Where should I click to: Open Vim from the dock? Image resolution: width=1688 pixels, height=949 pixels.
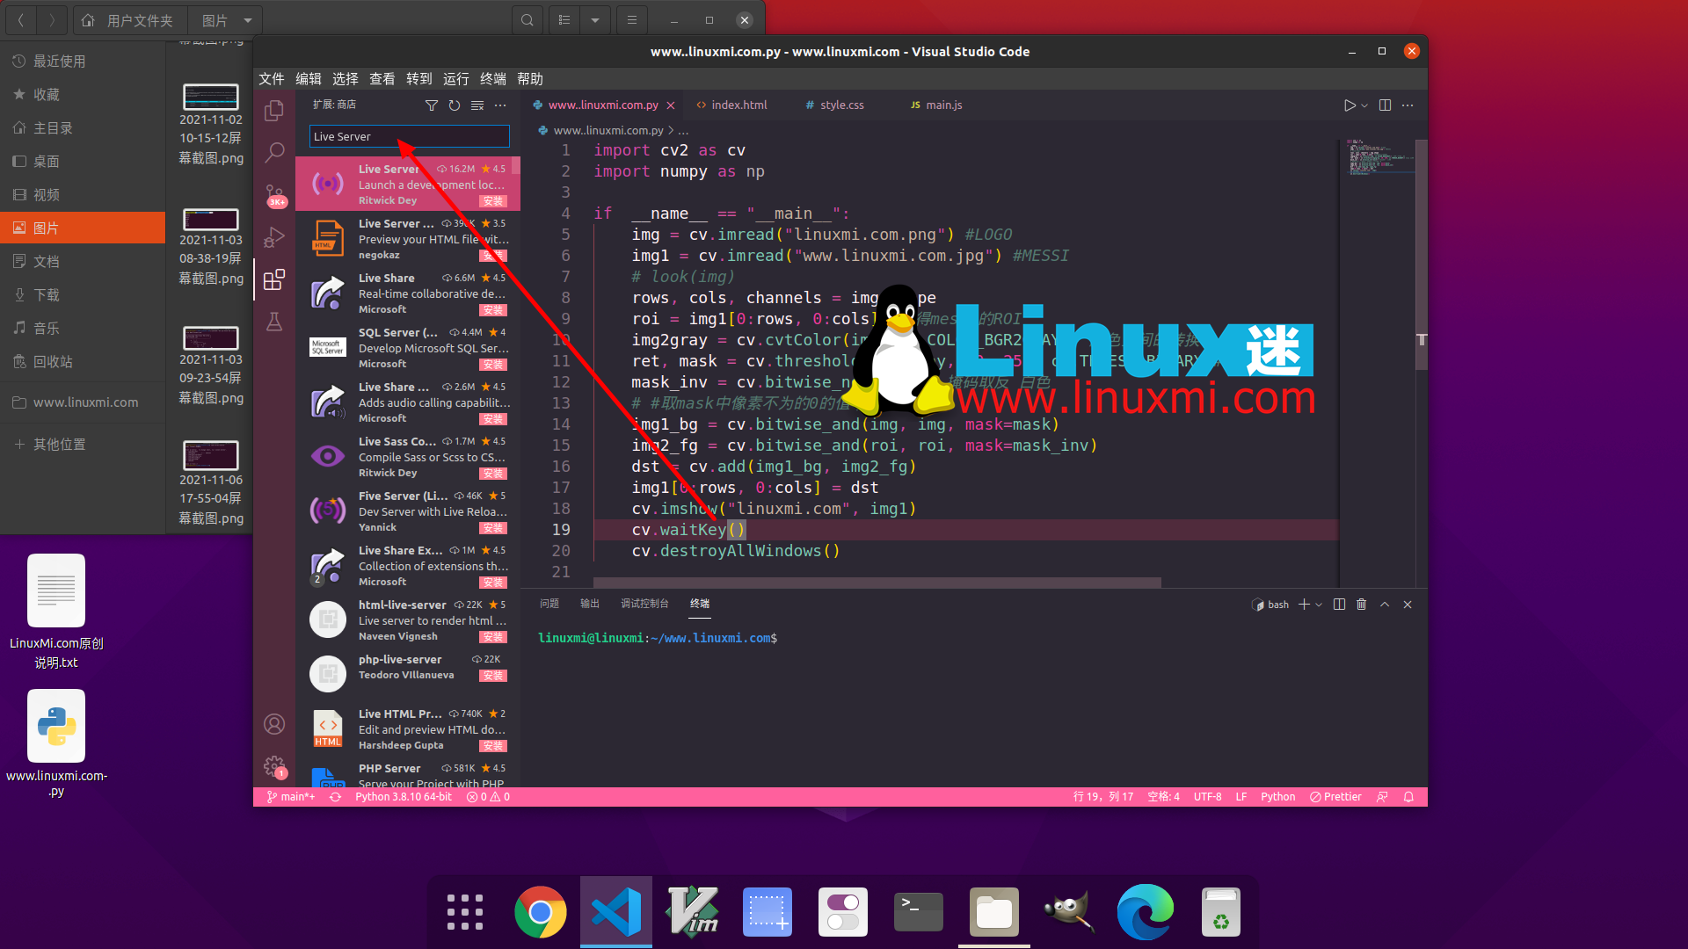[692, 912]
